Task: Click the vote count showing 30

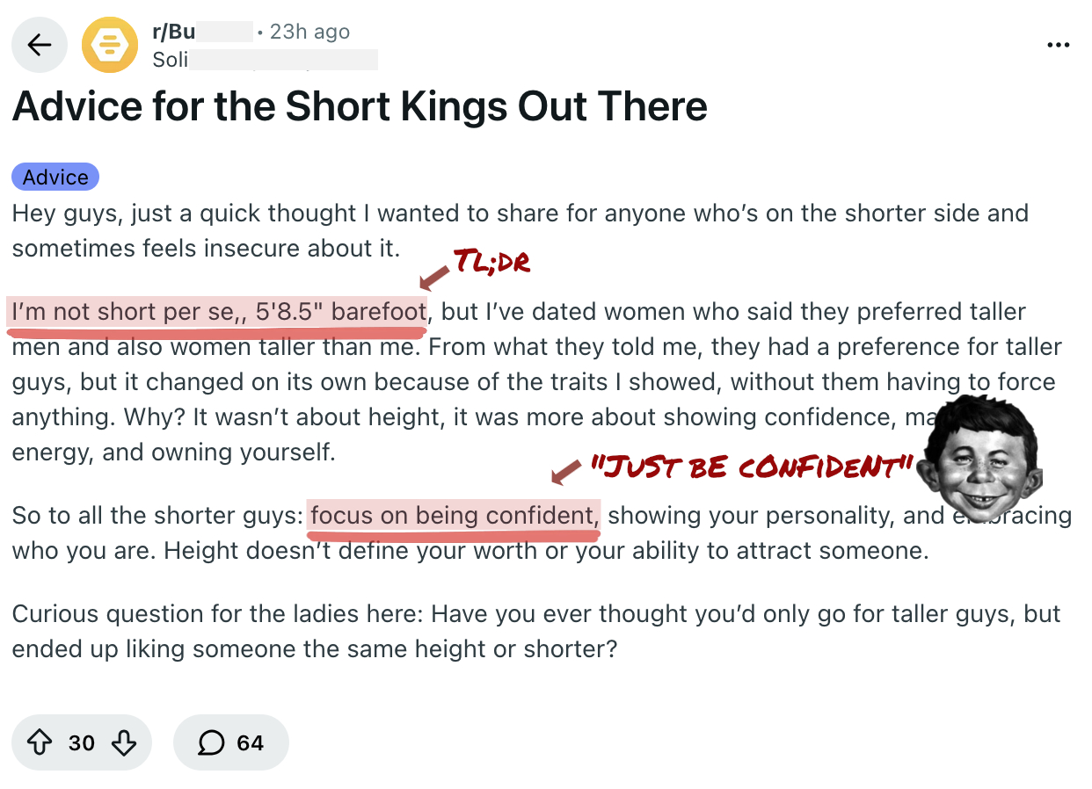Action: [82, 743]
